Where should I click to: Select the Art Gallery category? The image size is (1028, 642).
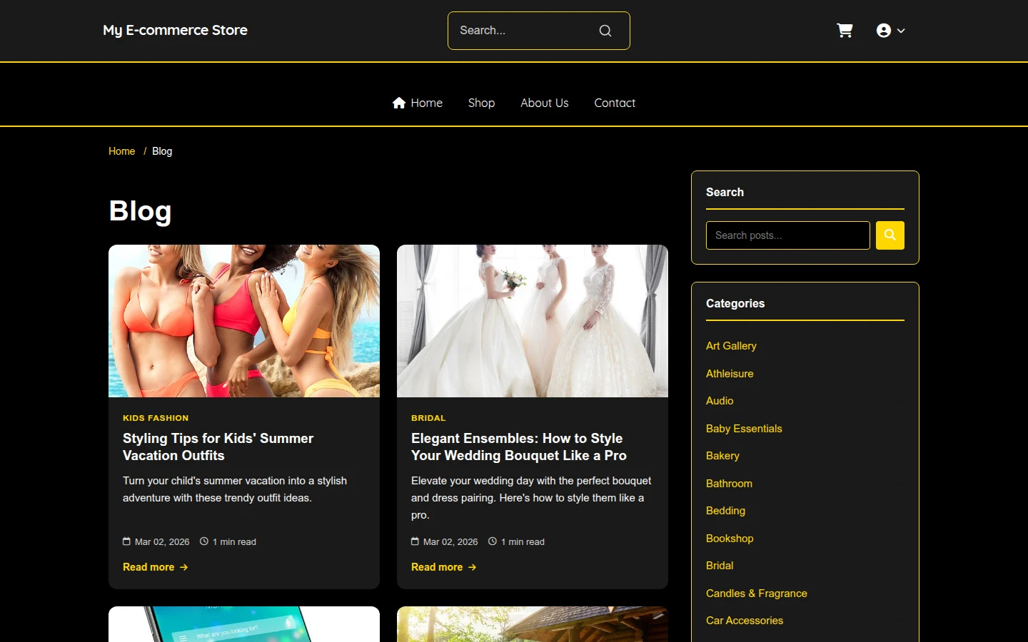[x=731, y=346]
